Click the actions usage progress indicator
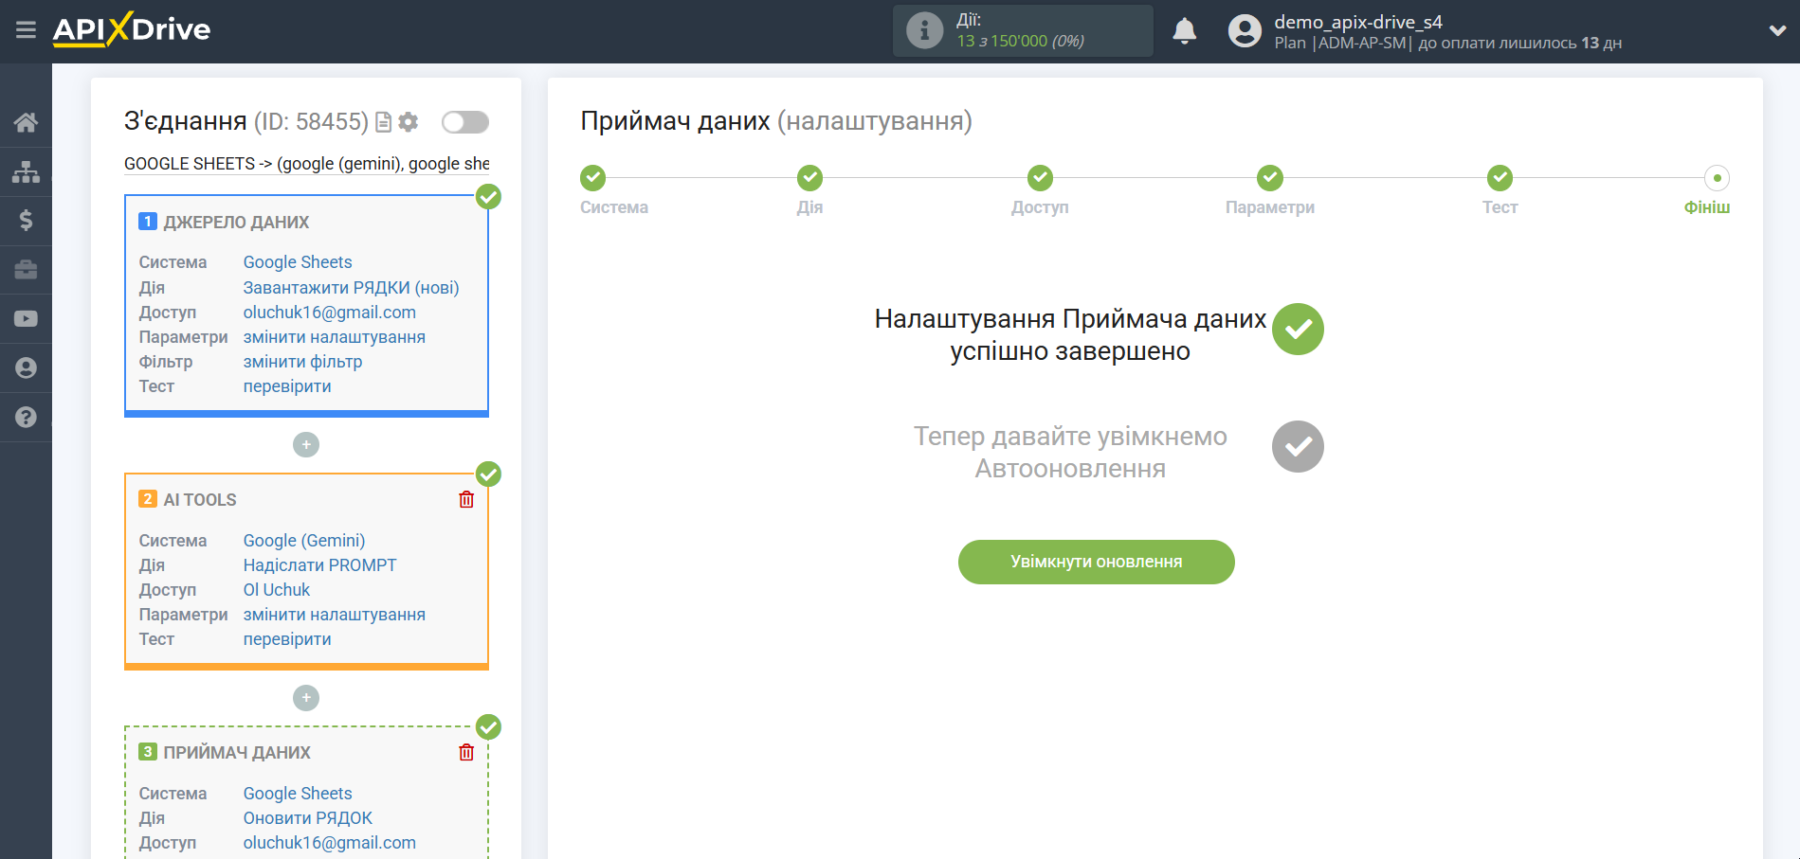Screen dimensions: 1800x859 tap(1023, 30)
